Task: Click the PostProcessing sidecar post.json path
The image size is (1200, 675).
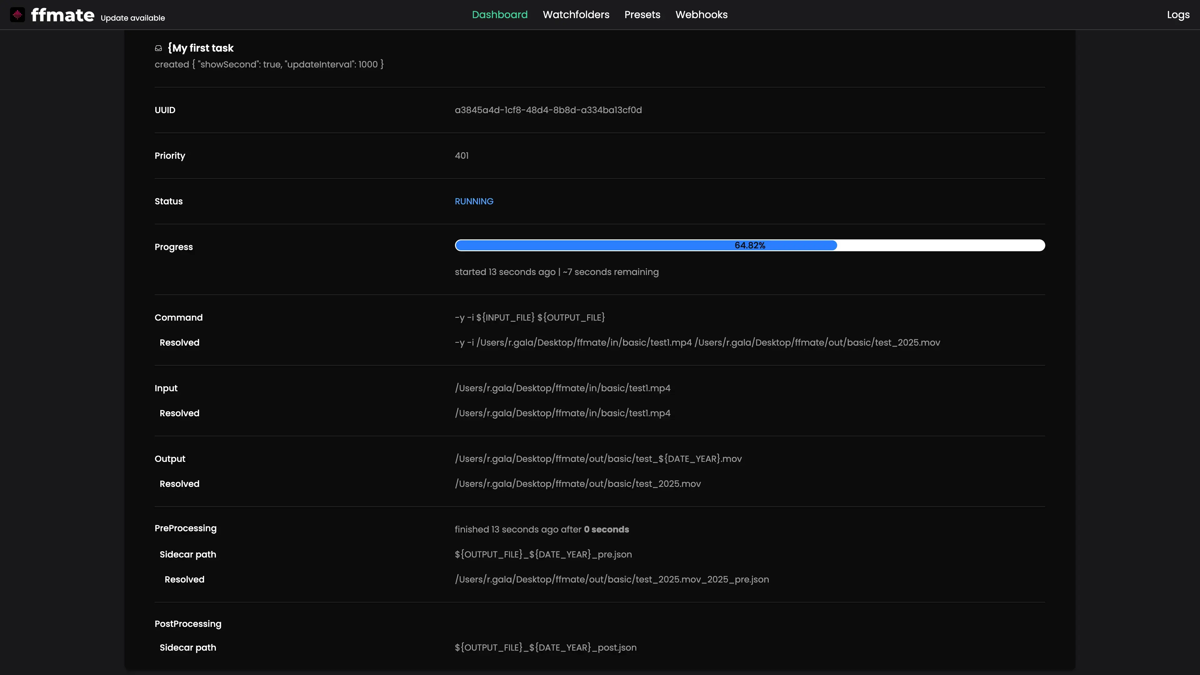Action: point(545,647)
